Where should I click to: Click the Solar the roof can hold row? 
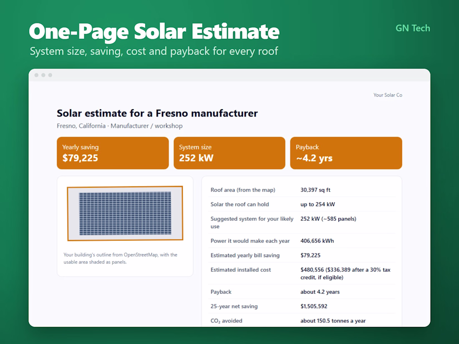pos(302,204)
